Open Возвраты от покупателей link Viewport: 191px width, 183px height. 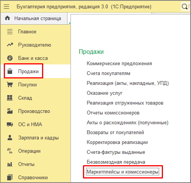(115, 133)
